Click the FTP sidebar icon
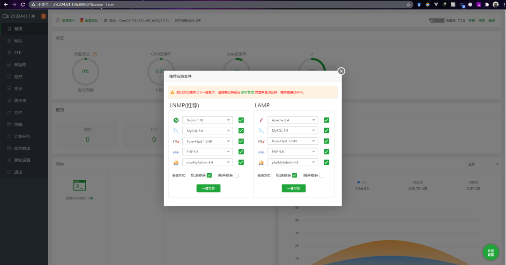506x265 pixels. click(9, 52)
